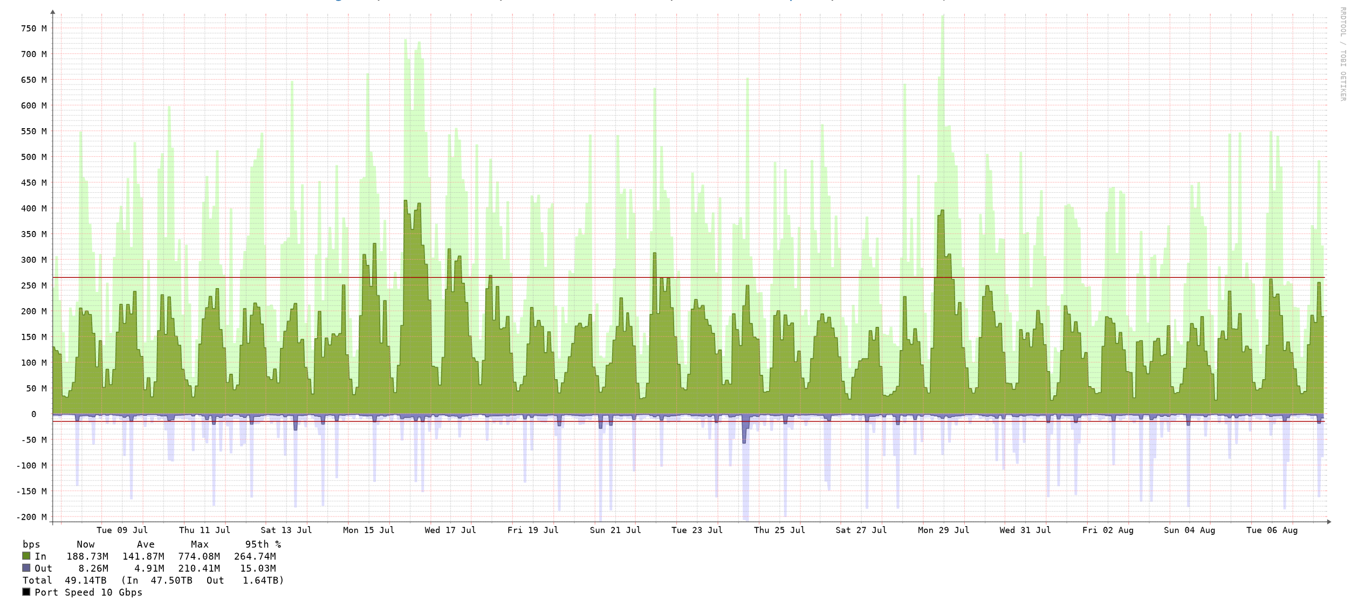Click the 95th % column header
Screen dimensions: 1358x601
(263, 544)
